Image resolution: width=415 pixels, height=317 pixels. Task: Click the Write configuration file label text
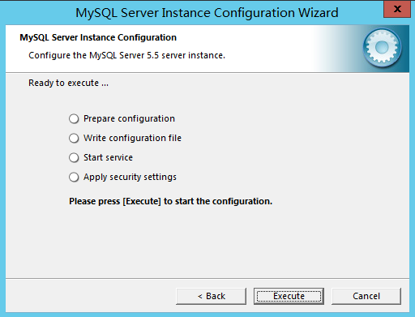click(x=132, y=138)
